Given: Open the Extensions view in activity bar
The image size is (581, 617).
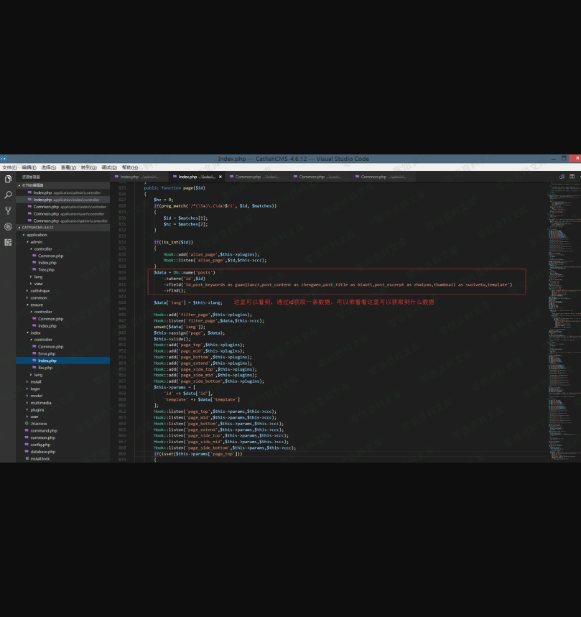Looking at the screenshot, I should pos(8,242).
